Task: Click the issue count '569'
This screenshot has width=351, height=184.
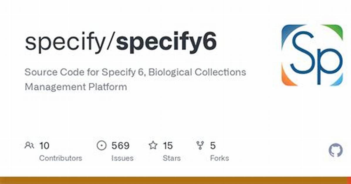Action: point(120,146)
